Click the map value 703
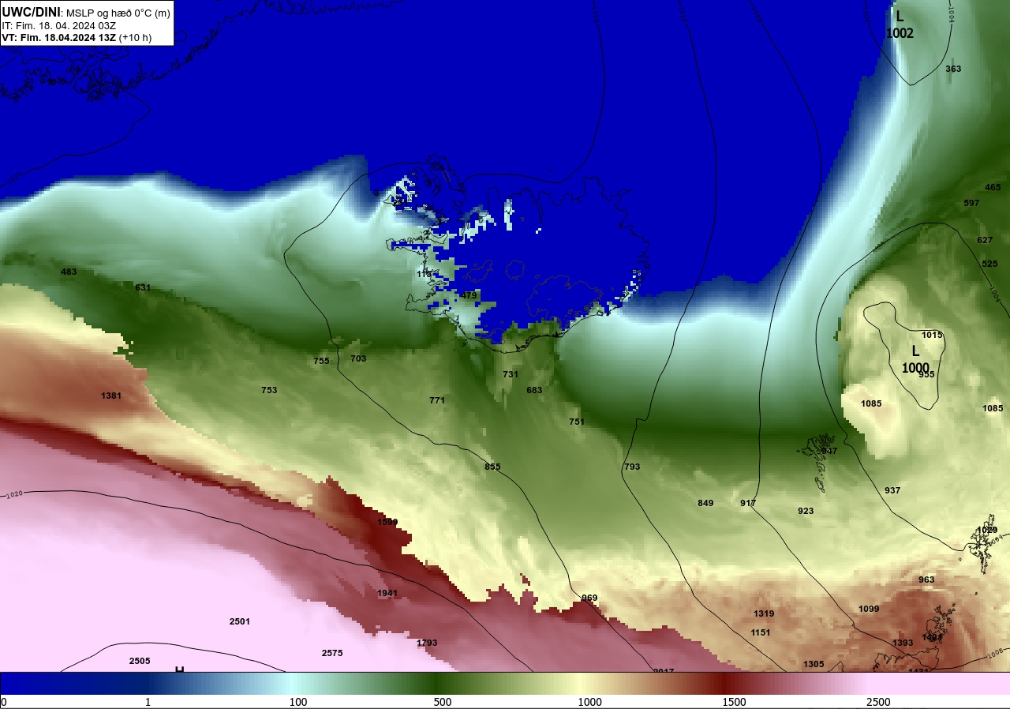Image resolution: width=1010 pixels, height=709 pixels. [358, 358]
